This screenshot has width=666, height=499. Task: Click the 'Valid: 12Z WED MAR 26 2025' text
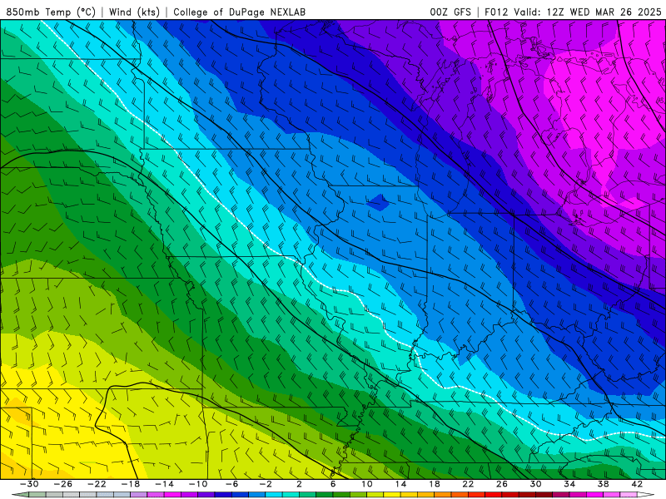588,12
